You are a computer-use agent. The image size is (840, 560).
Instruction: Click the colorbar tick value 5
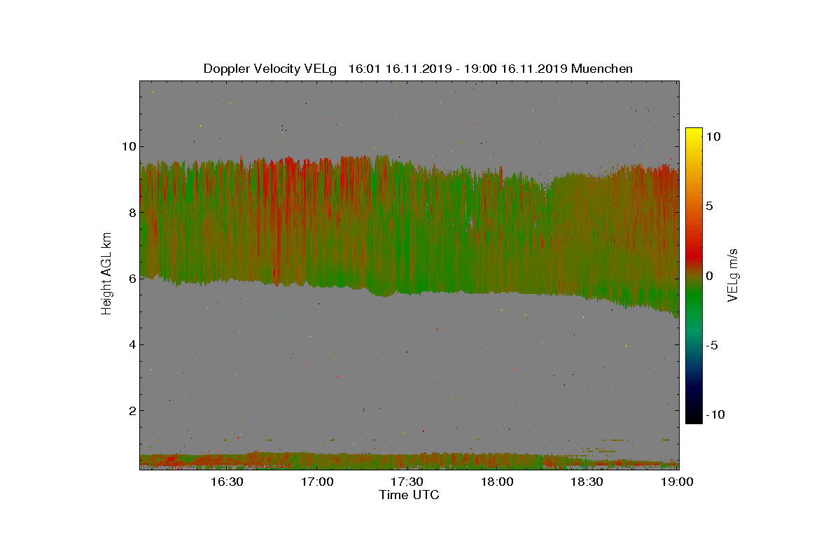tap(709, 206)
